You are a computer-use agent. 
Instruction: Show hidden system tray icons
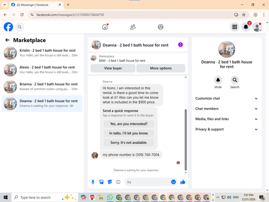tap(218, 198)
